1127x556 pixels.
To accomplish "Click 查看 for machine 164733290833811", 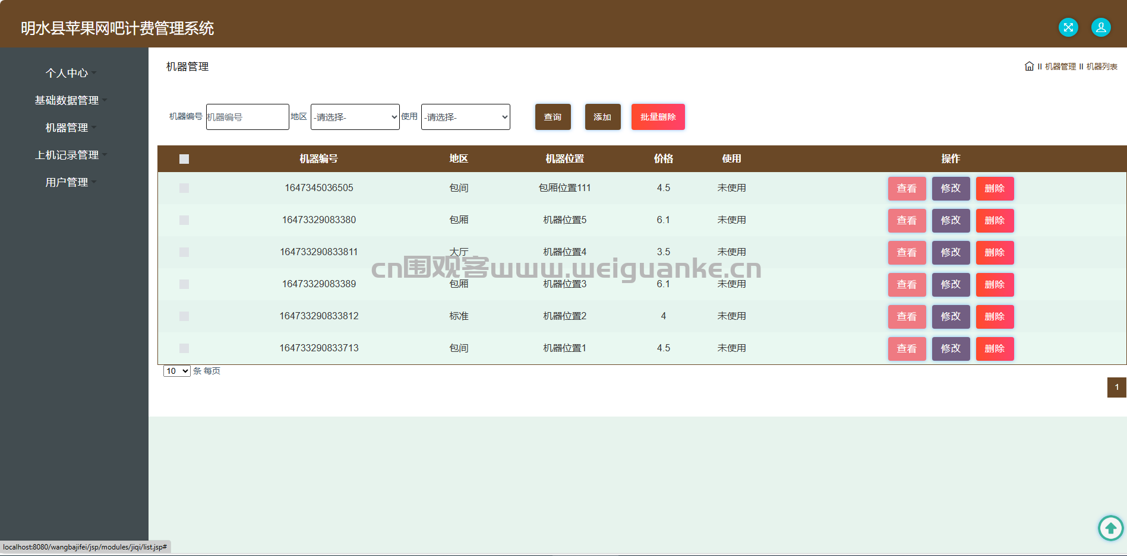I will 907,253.
